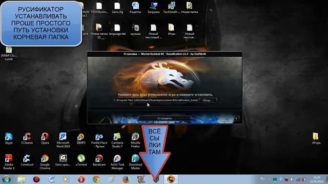328x184 pixels.
Task: Open the Mozilla Firefox desktop shortcut
Action: click(135, 140)
